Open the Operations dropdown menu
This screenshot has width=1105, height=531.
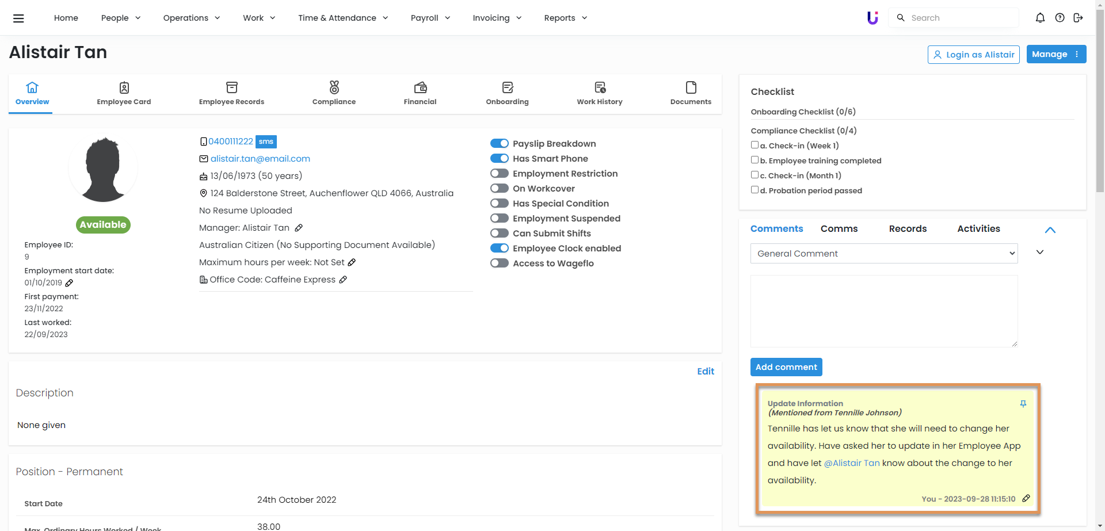coord(192,18)
